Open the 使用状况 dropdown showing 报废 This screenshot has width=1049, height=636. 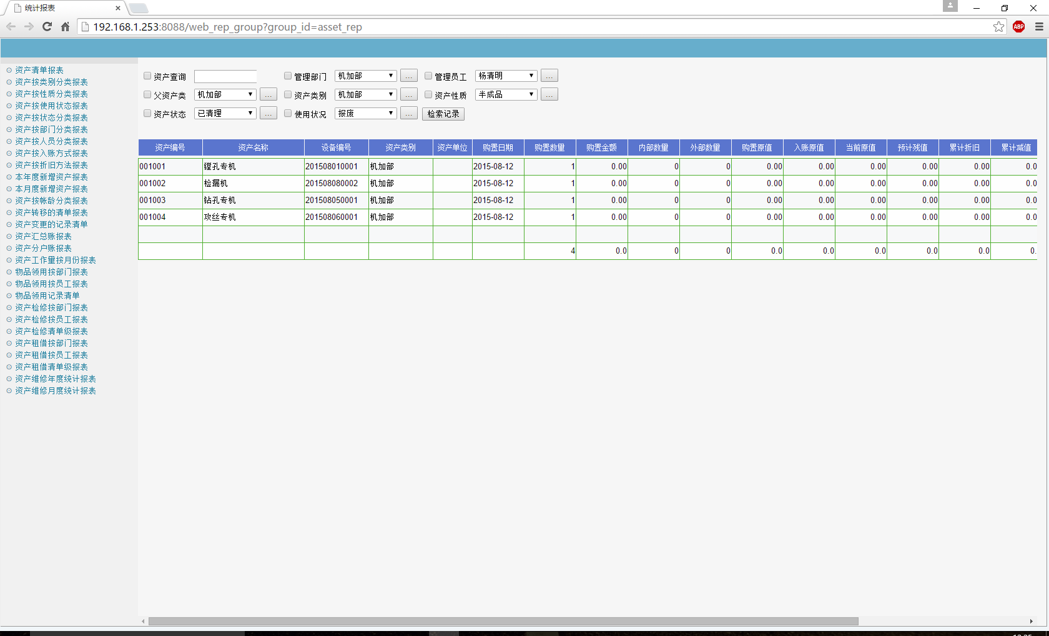point(365,113)
